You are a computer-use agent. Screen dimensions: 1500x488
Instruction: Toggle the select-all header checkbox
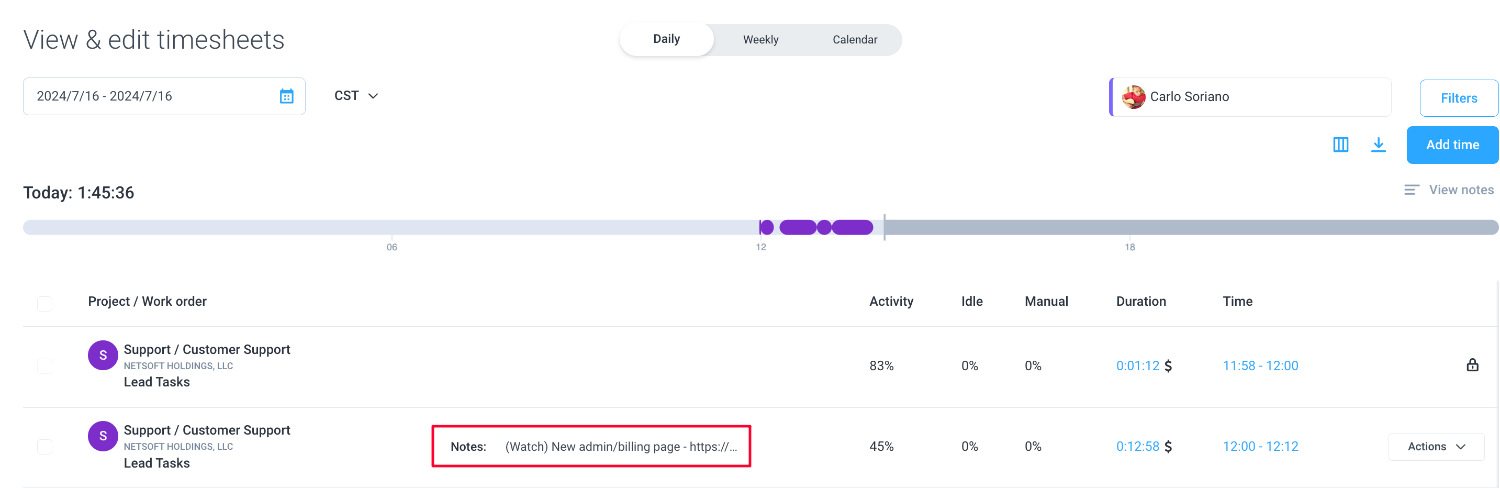[45, 303]
